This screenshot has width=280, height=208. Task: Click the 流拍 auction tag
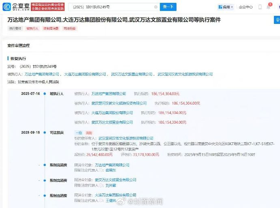(89, 133)
